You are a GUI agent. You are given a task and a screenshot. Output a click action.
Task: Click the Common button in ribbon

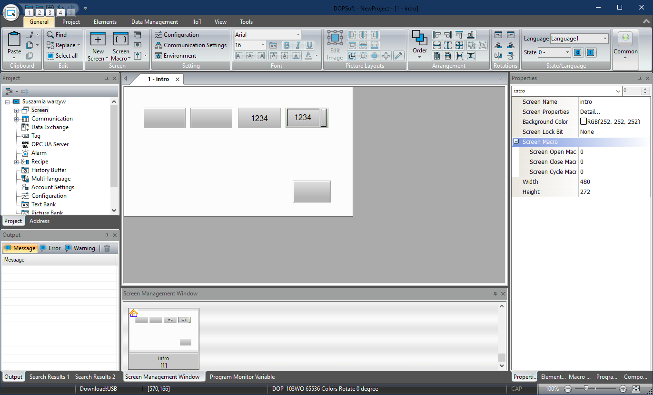point(625,44)
